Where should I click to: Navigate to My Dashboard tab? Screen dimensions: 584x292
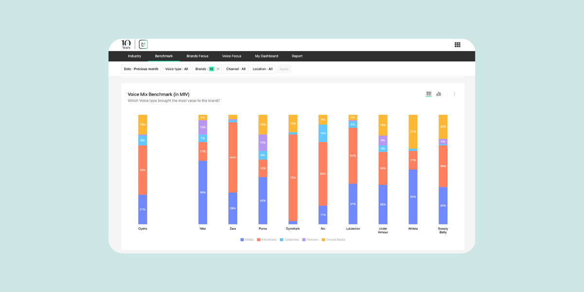(267, 56)
